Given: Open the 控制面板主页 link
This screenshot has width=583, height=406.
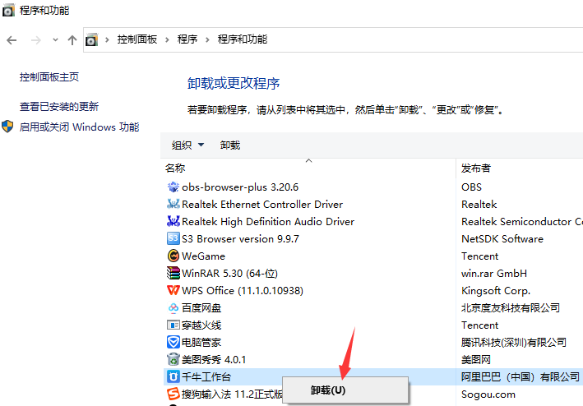Looking at the screenshot, I should (49, 77).
